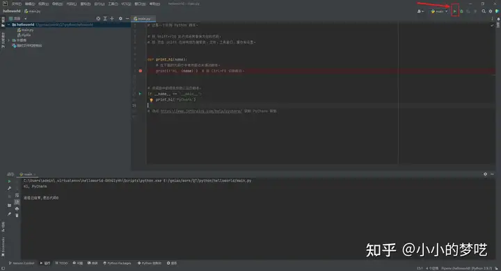Toggle soft-wrap in run console
This screenshot has height=271, width=501.
(x=17, y=195)
